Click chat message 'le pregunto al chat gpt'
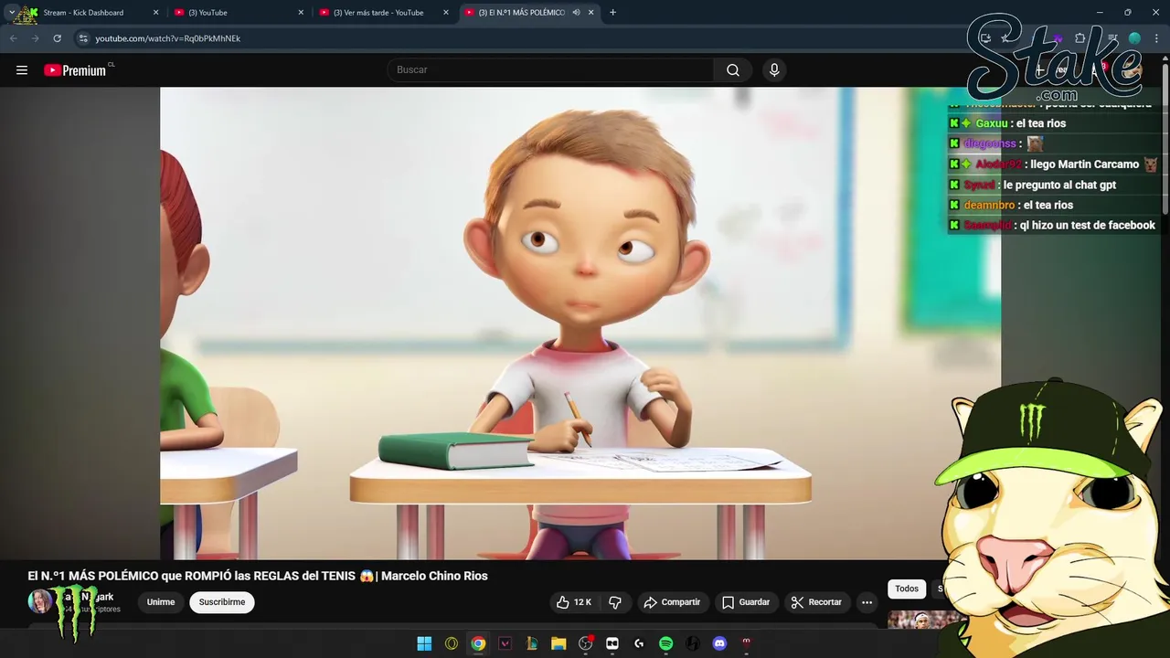This screenshot has width=1170, height=658. click(x=1059, y=185)
